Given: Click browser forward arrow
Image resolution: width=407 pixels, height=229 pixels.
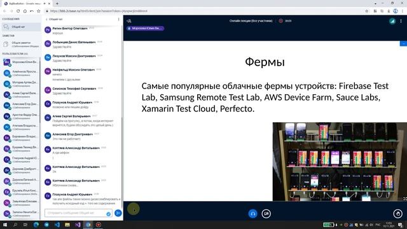Looking at the screenshot, I should pyautogui.click(x=11, y=11).
